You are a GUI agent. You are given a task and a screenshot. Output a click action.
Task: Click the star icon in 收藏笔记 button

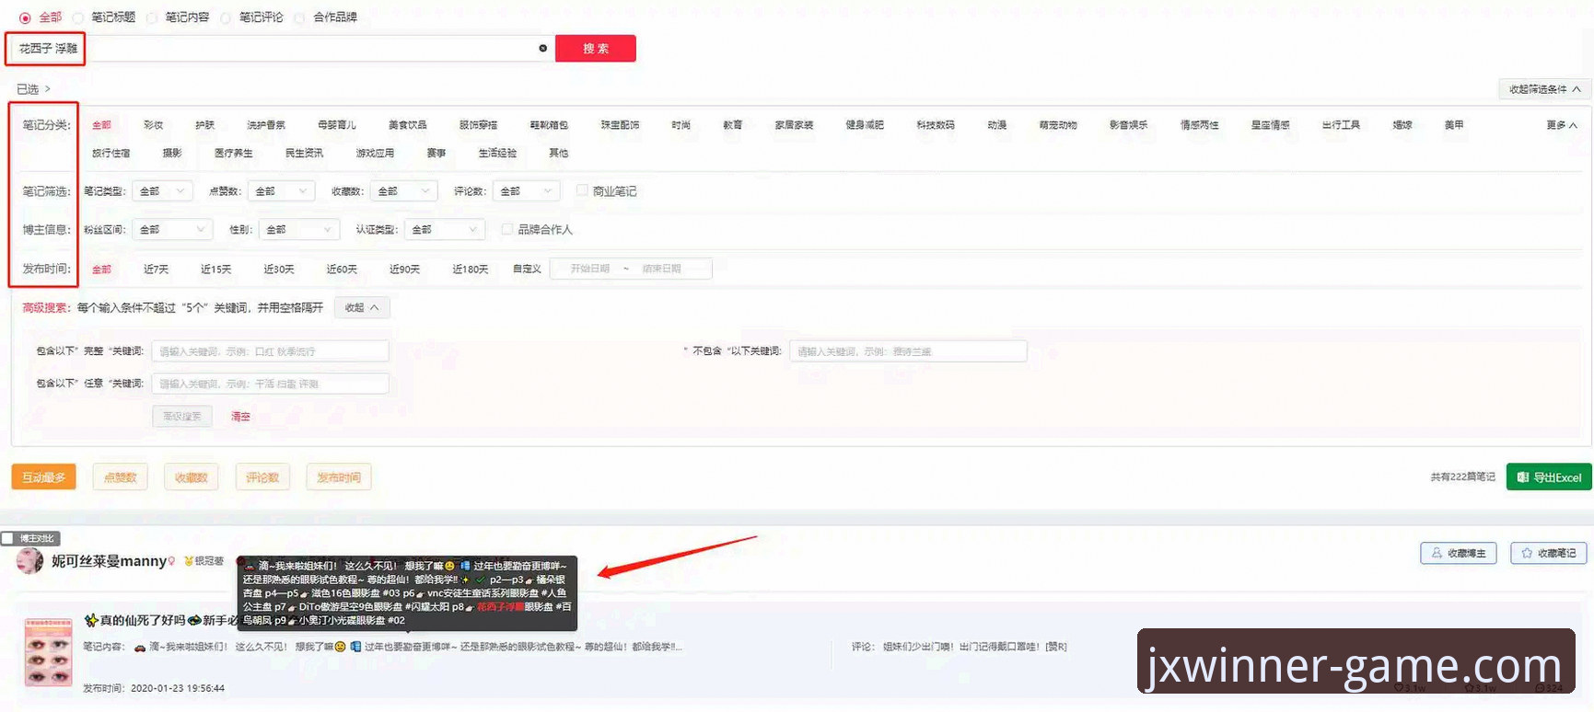[1527, 553]
